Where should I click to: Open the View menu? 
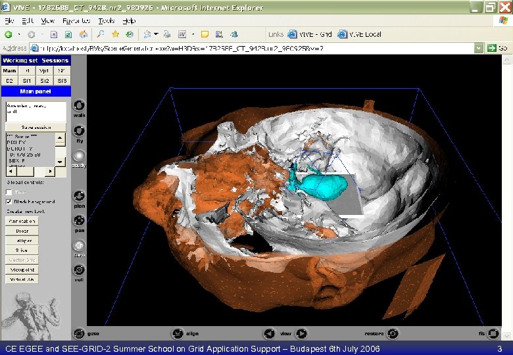point(48,21)
